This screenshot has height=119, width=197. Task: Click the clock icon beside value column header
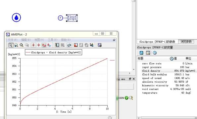[172, 59]
